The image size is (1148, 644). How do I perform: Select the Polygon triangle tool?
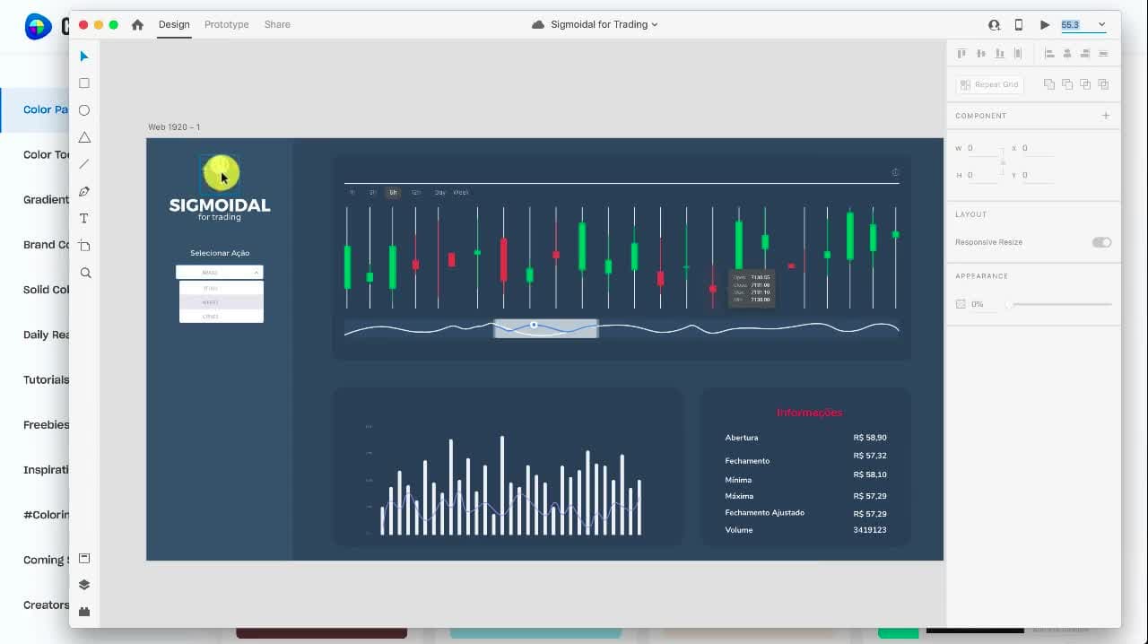(x=84, y=137)
